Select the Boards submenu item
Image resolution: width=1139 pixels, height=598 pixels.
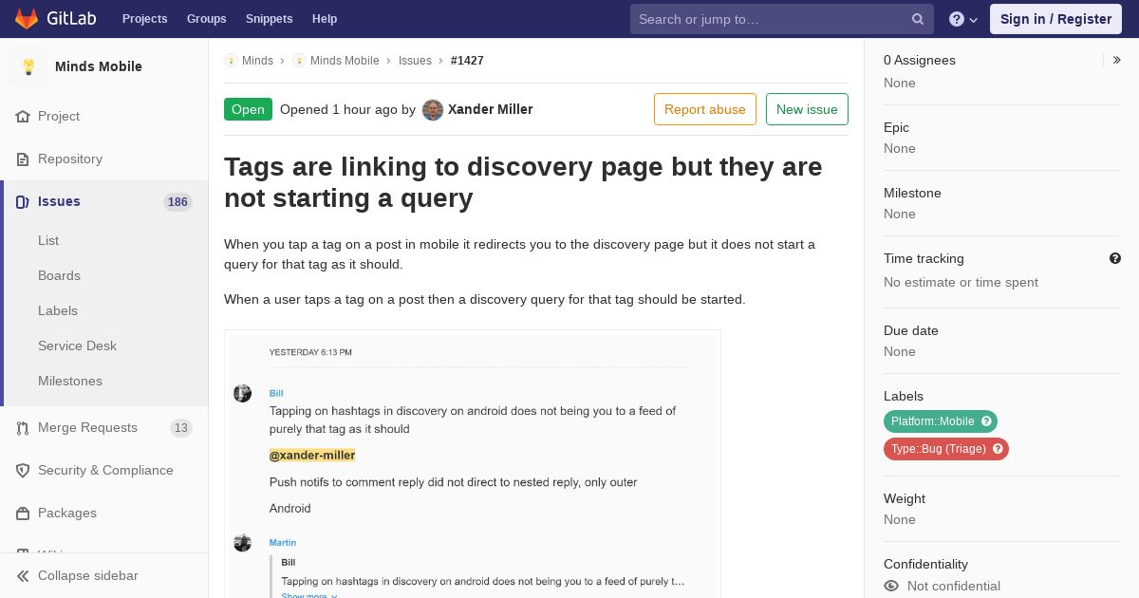coord(59,275)
